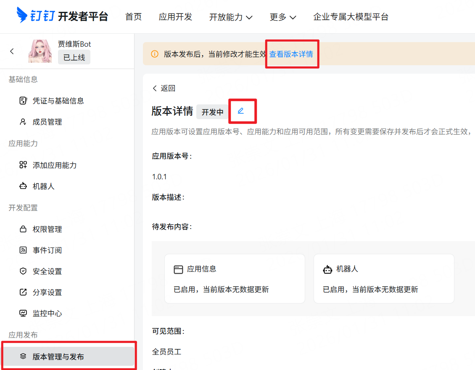Expand the 开放能力 dropdown menu
This screenshot has height=370, width=475.
(x=231, y=17)
